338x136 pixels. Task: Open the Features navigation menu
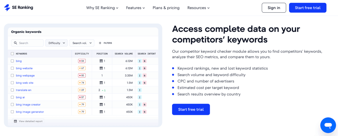pos(135,8)
